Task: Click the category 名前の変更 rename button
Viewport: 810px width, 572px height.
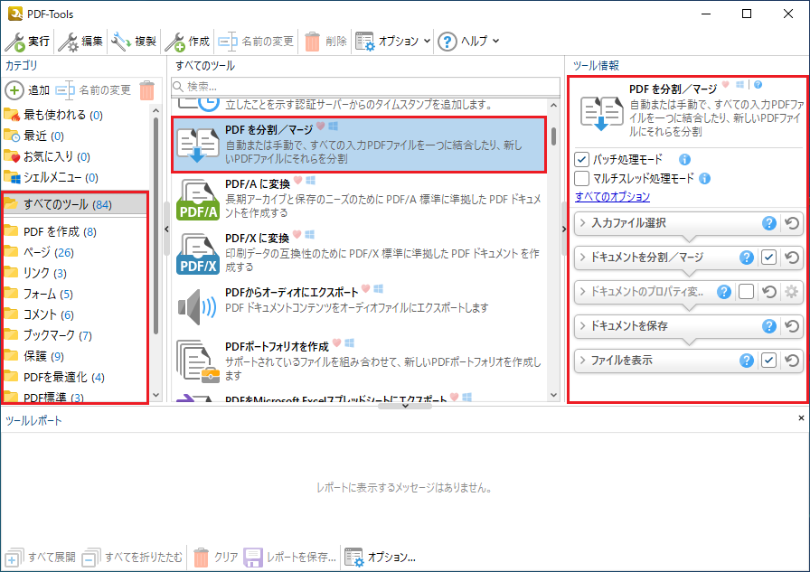Action: pos(93,90)
